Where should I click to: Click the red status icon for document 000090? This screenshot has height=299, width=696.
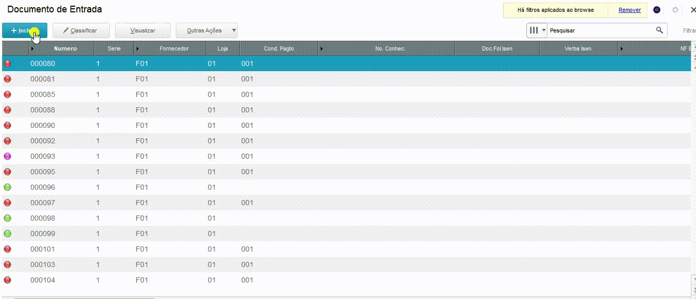click(x=7, y=125)
